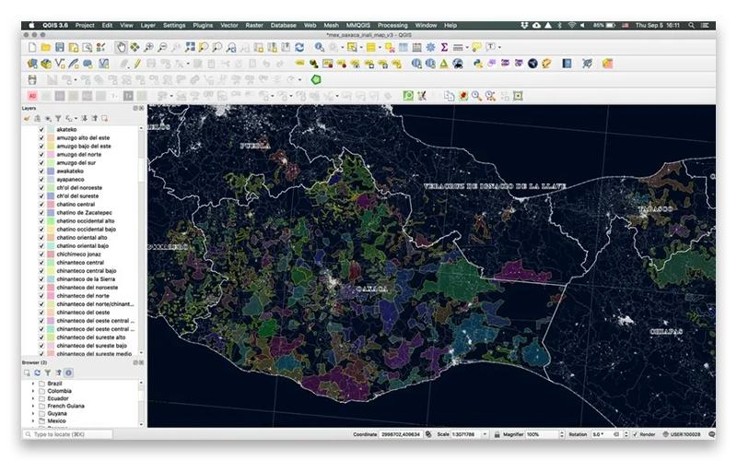The image size is (737, 461).
Task: Click the USER:100028 CRS button
Action: click(681, 434)
